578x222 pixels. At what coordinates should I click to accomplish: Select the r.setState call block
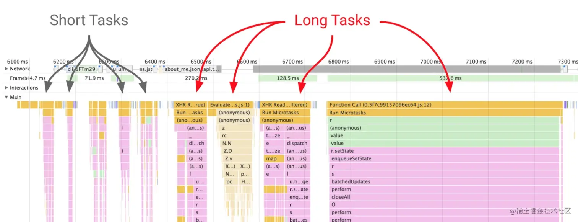click(444, 151)
